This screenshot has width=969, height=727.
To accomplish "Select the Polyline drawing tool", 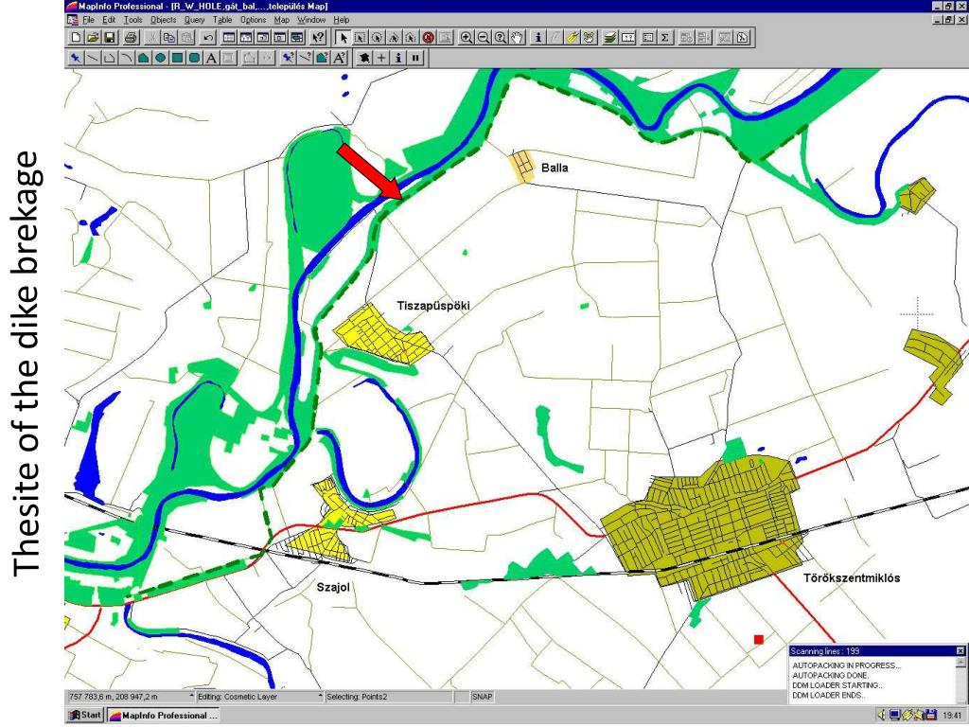I will (x=110, y=58).
